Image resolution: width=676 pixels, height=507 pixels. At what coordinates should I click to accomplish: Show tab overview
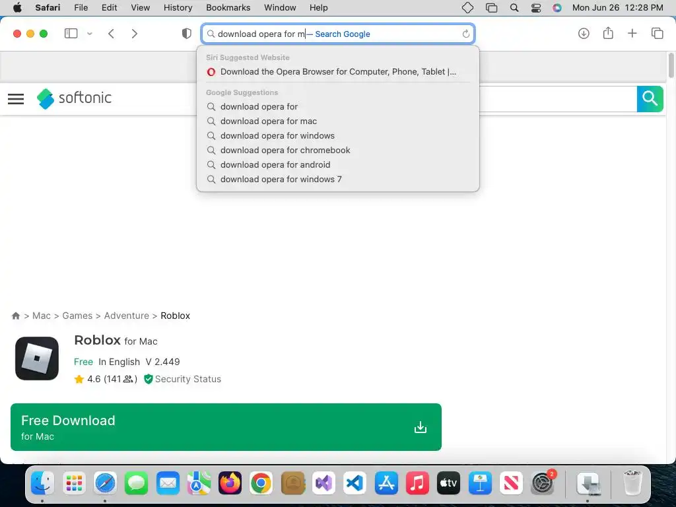click(657, 33)
